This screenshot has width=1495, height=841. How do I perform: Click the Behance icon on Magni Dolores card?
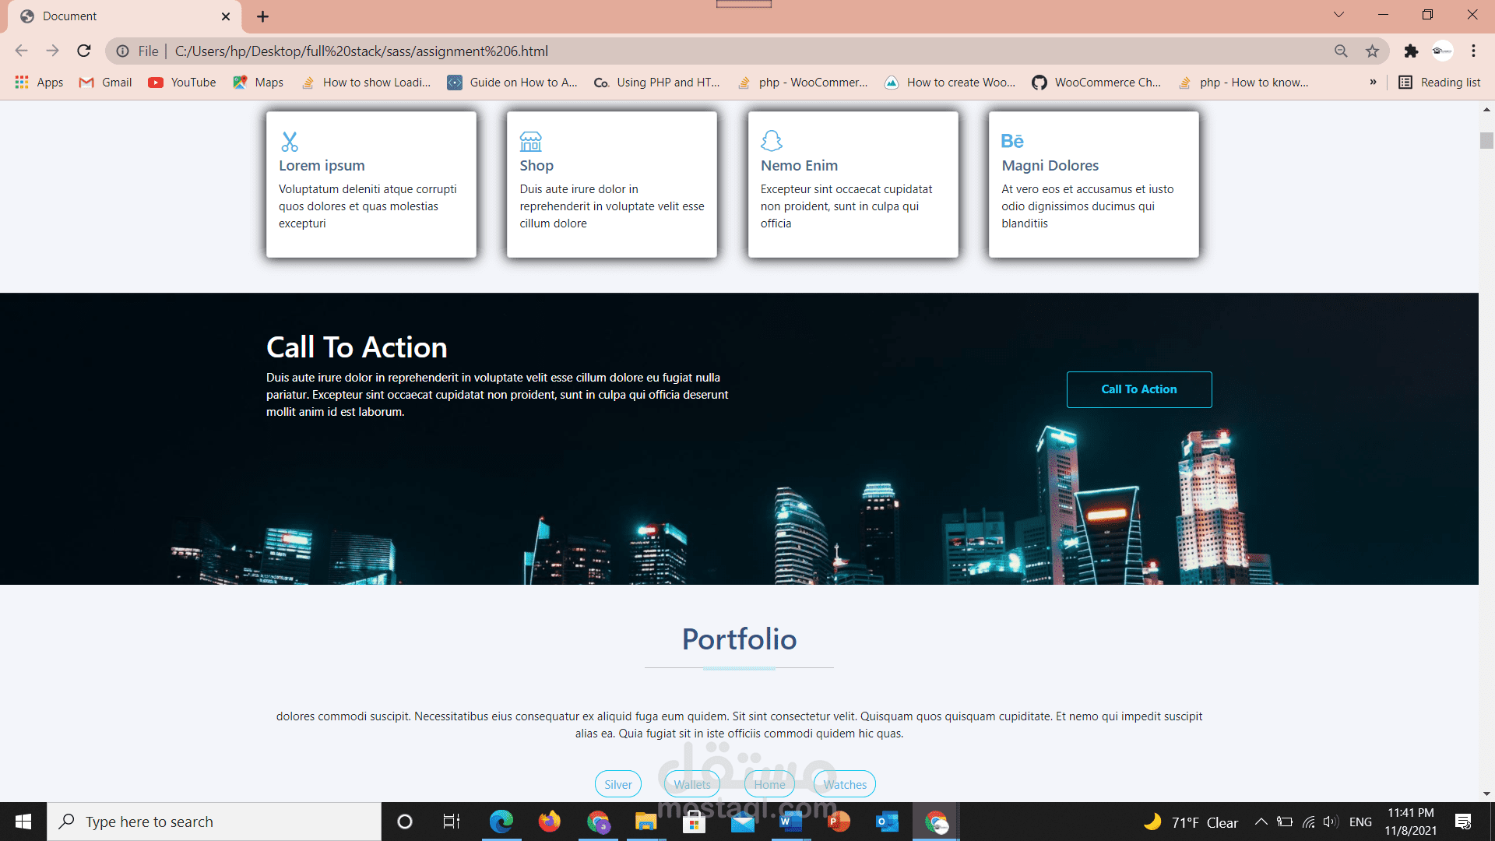pos(1013,141)
